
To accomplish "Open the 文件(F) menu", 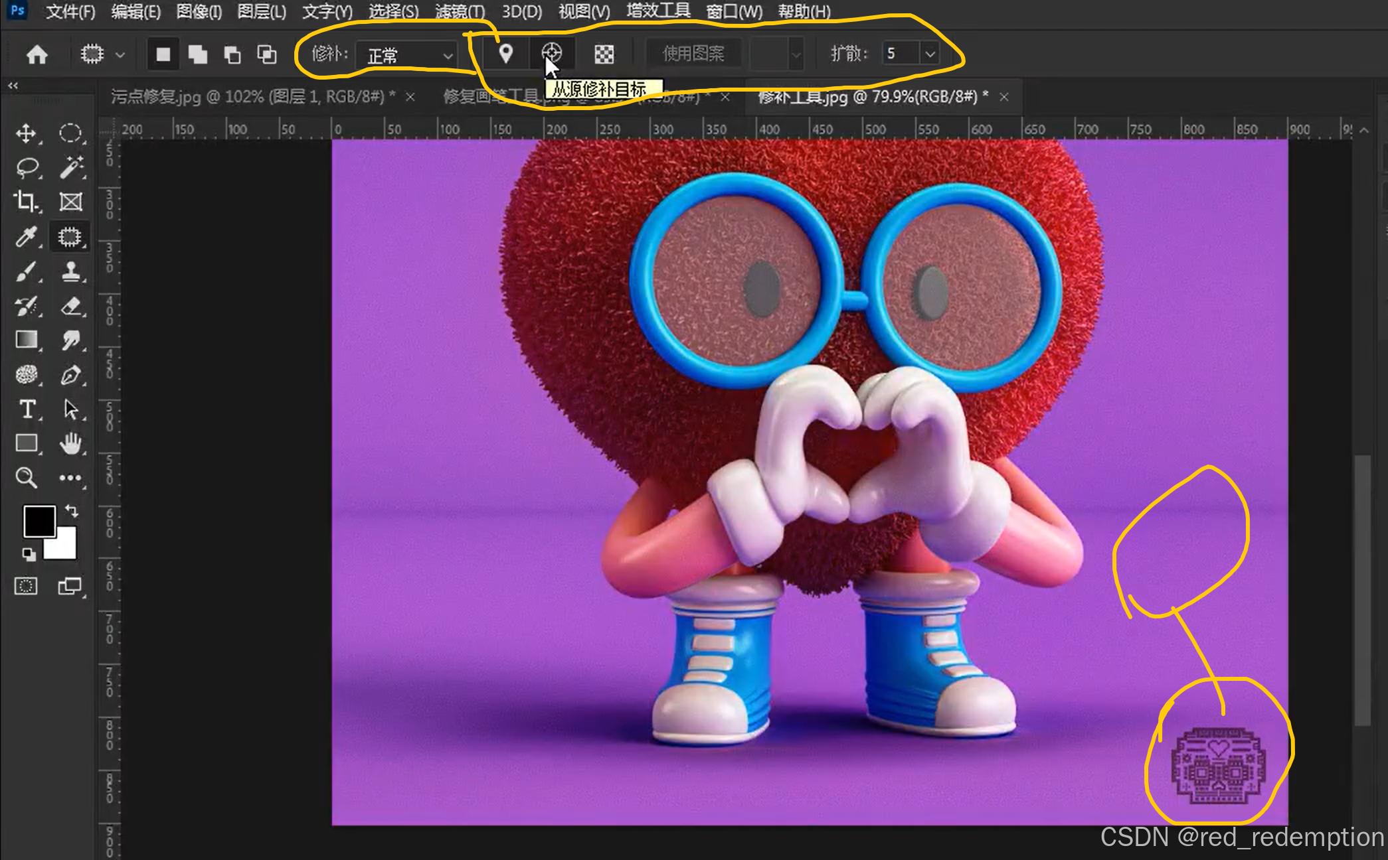I will pyautogui.click(x=70, y=11).
